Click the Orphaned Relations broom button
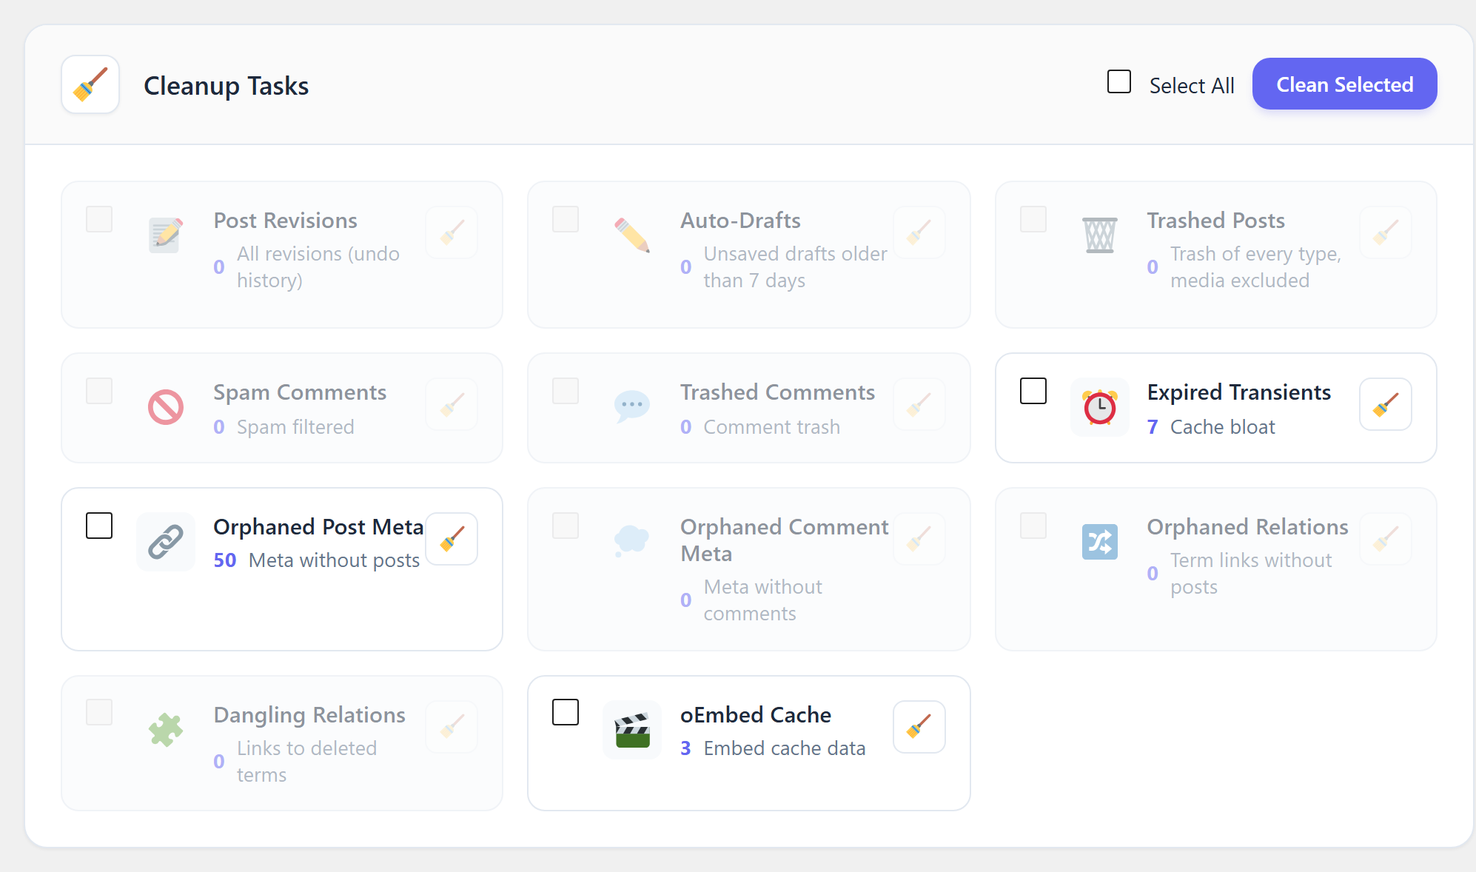Viewport: 1476px width, 872px height. pyautogui.click(x=1385, y=539)
